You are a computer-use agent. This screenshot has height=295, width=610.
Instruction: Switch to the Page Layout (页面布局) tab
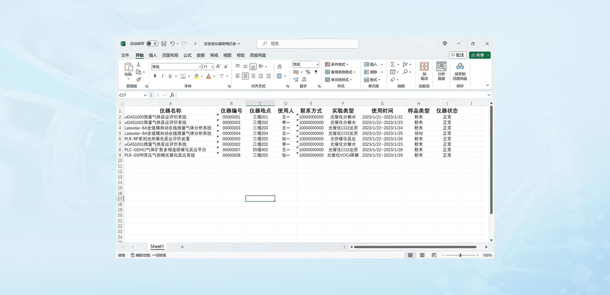coord(170,55)
